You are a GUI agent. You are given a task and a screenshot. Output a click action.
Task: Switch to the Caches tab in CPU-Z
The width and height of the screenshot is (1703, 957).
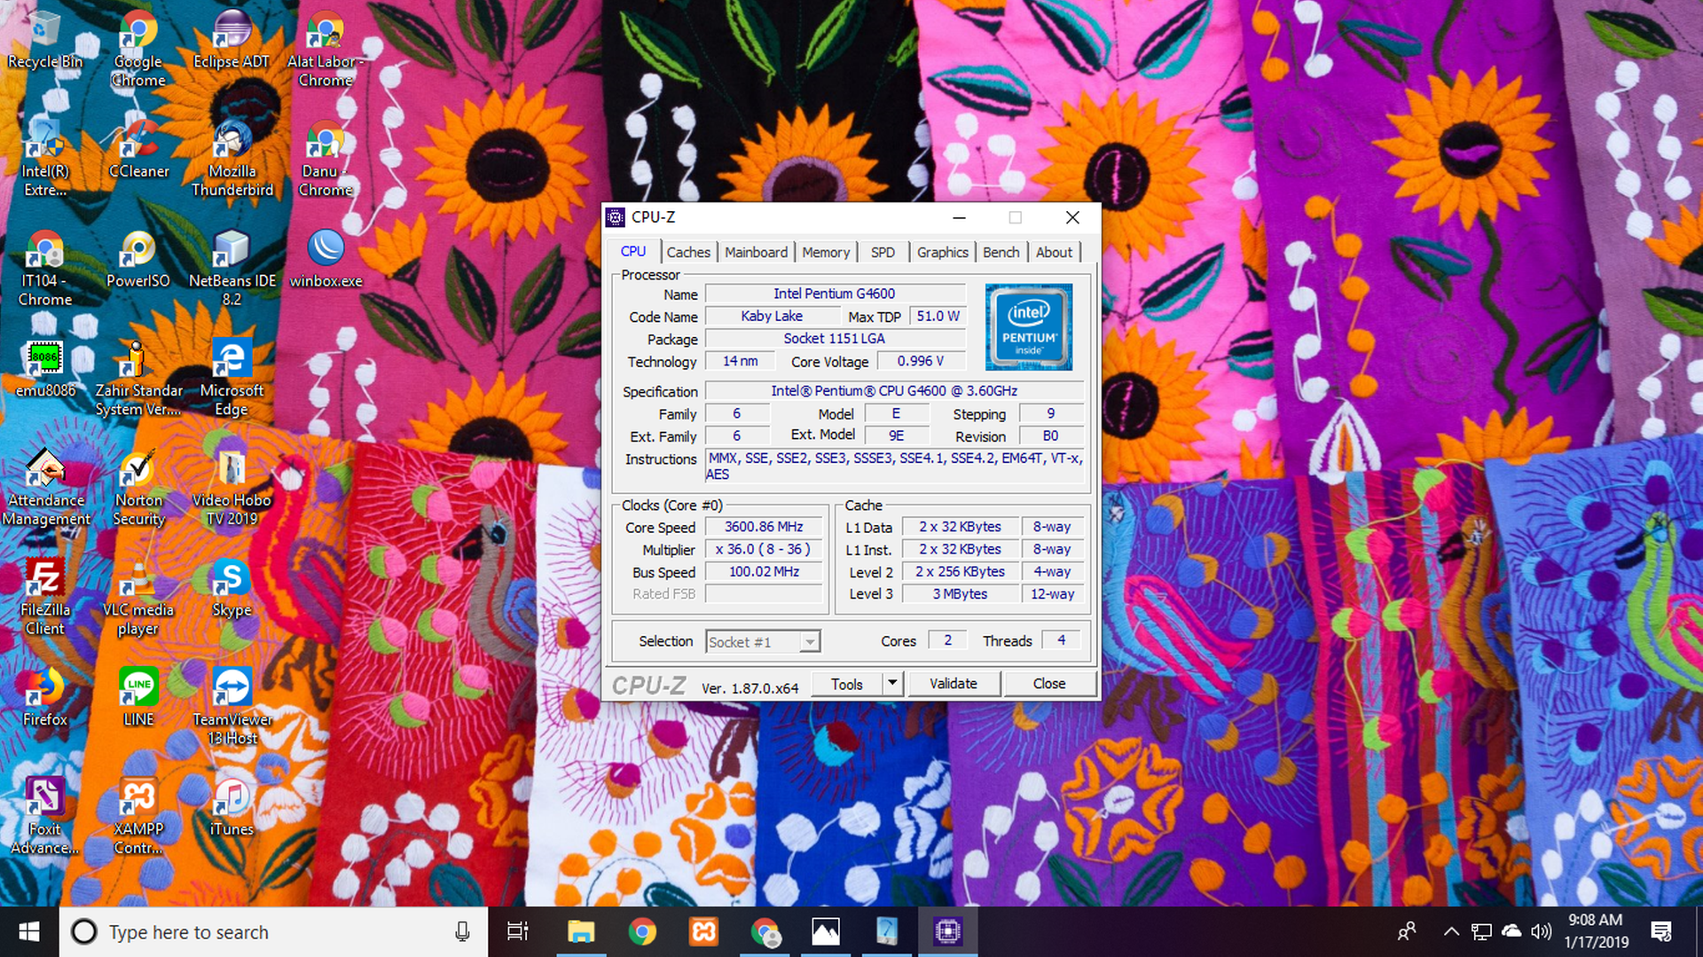688,252
